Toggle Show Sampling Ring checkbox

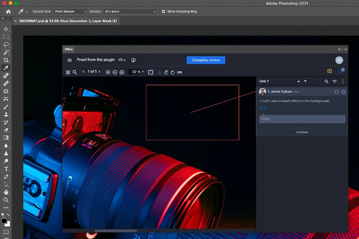[164, 11]
